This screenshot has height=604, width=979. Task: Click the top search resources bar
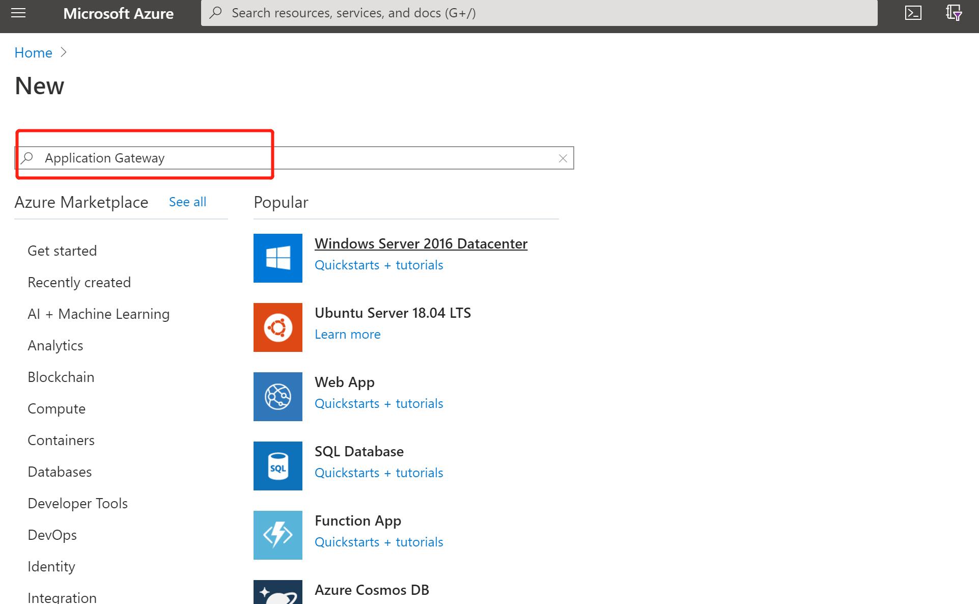tap(540, 13)
